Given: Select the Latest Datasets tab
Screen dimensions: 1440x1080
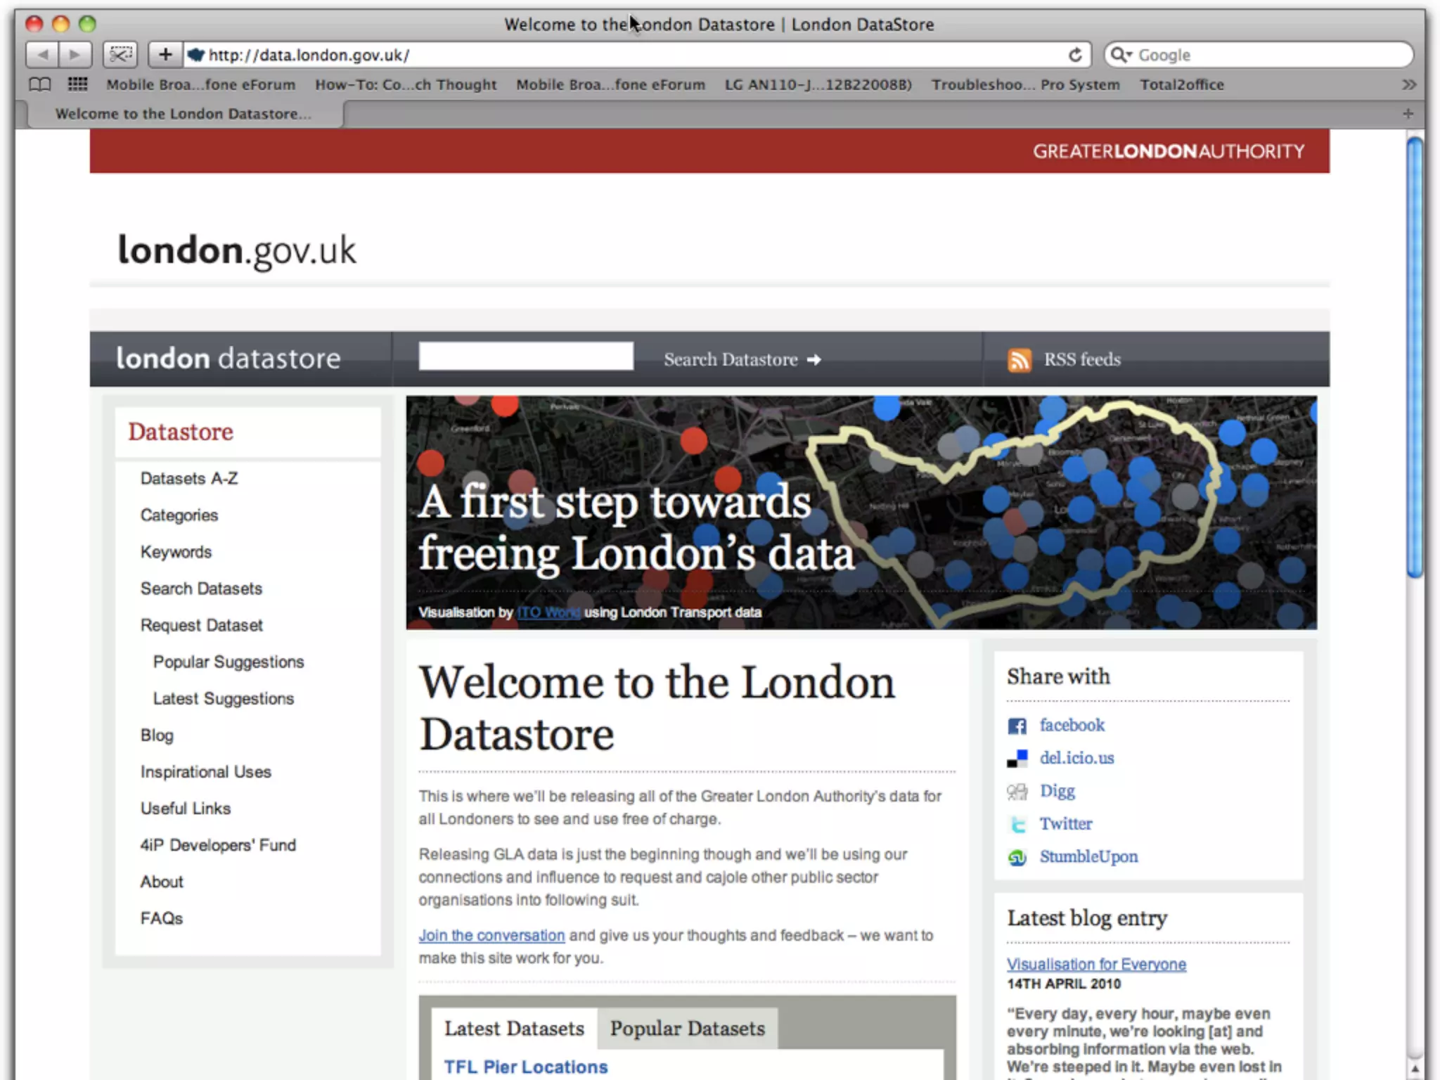Looking at the screenshot, I should click(x=514, y=1029).
